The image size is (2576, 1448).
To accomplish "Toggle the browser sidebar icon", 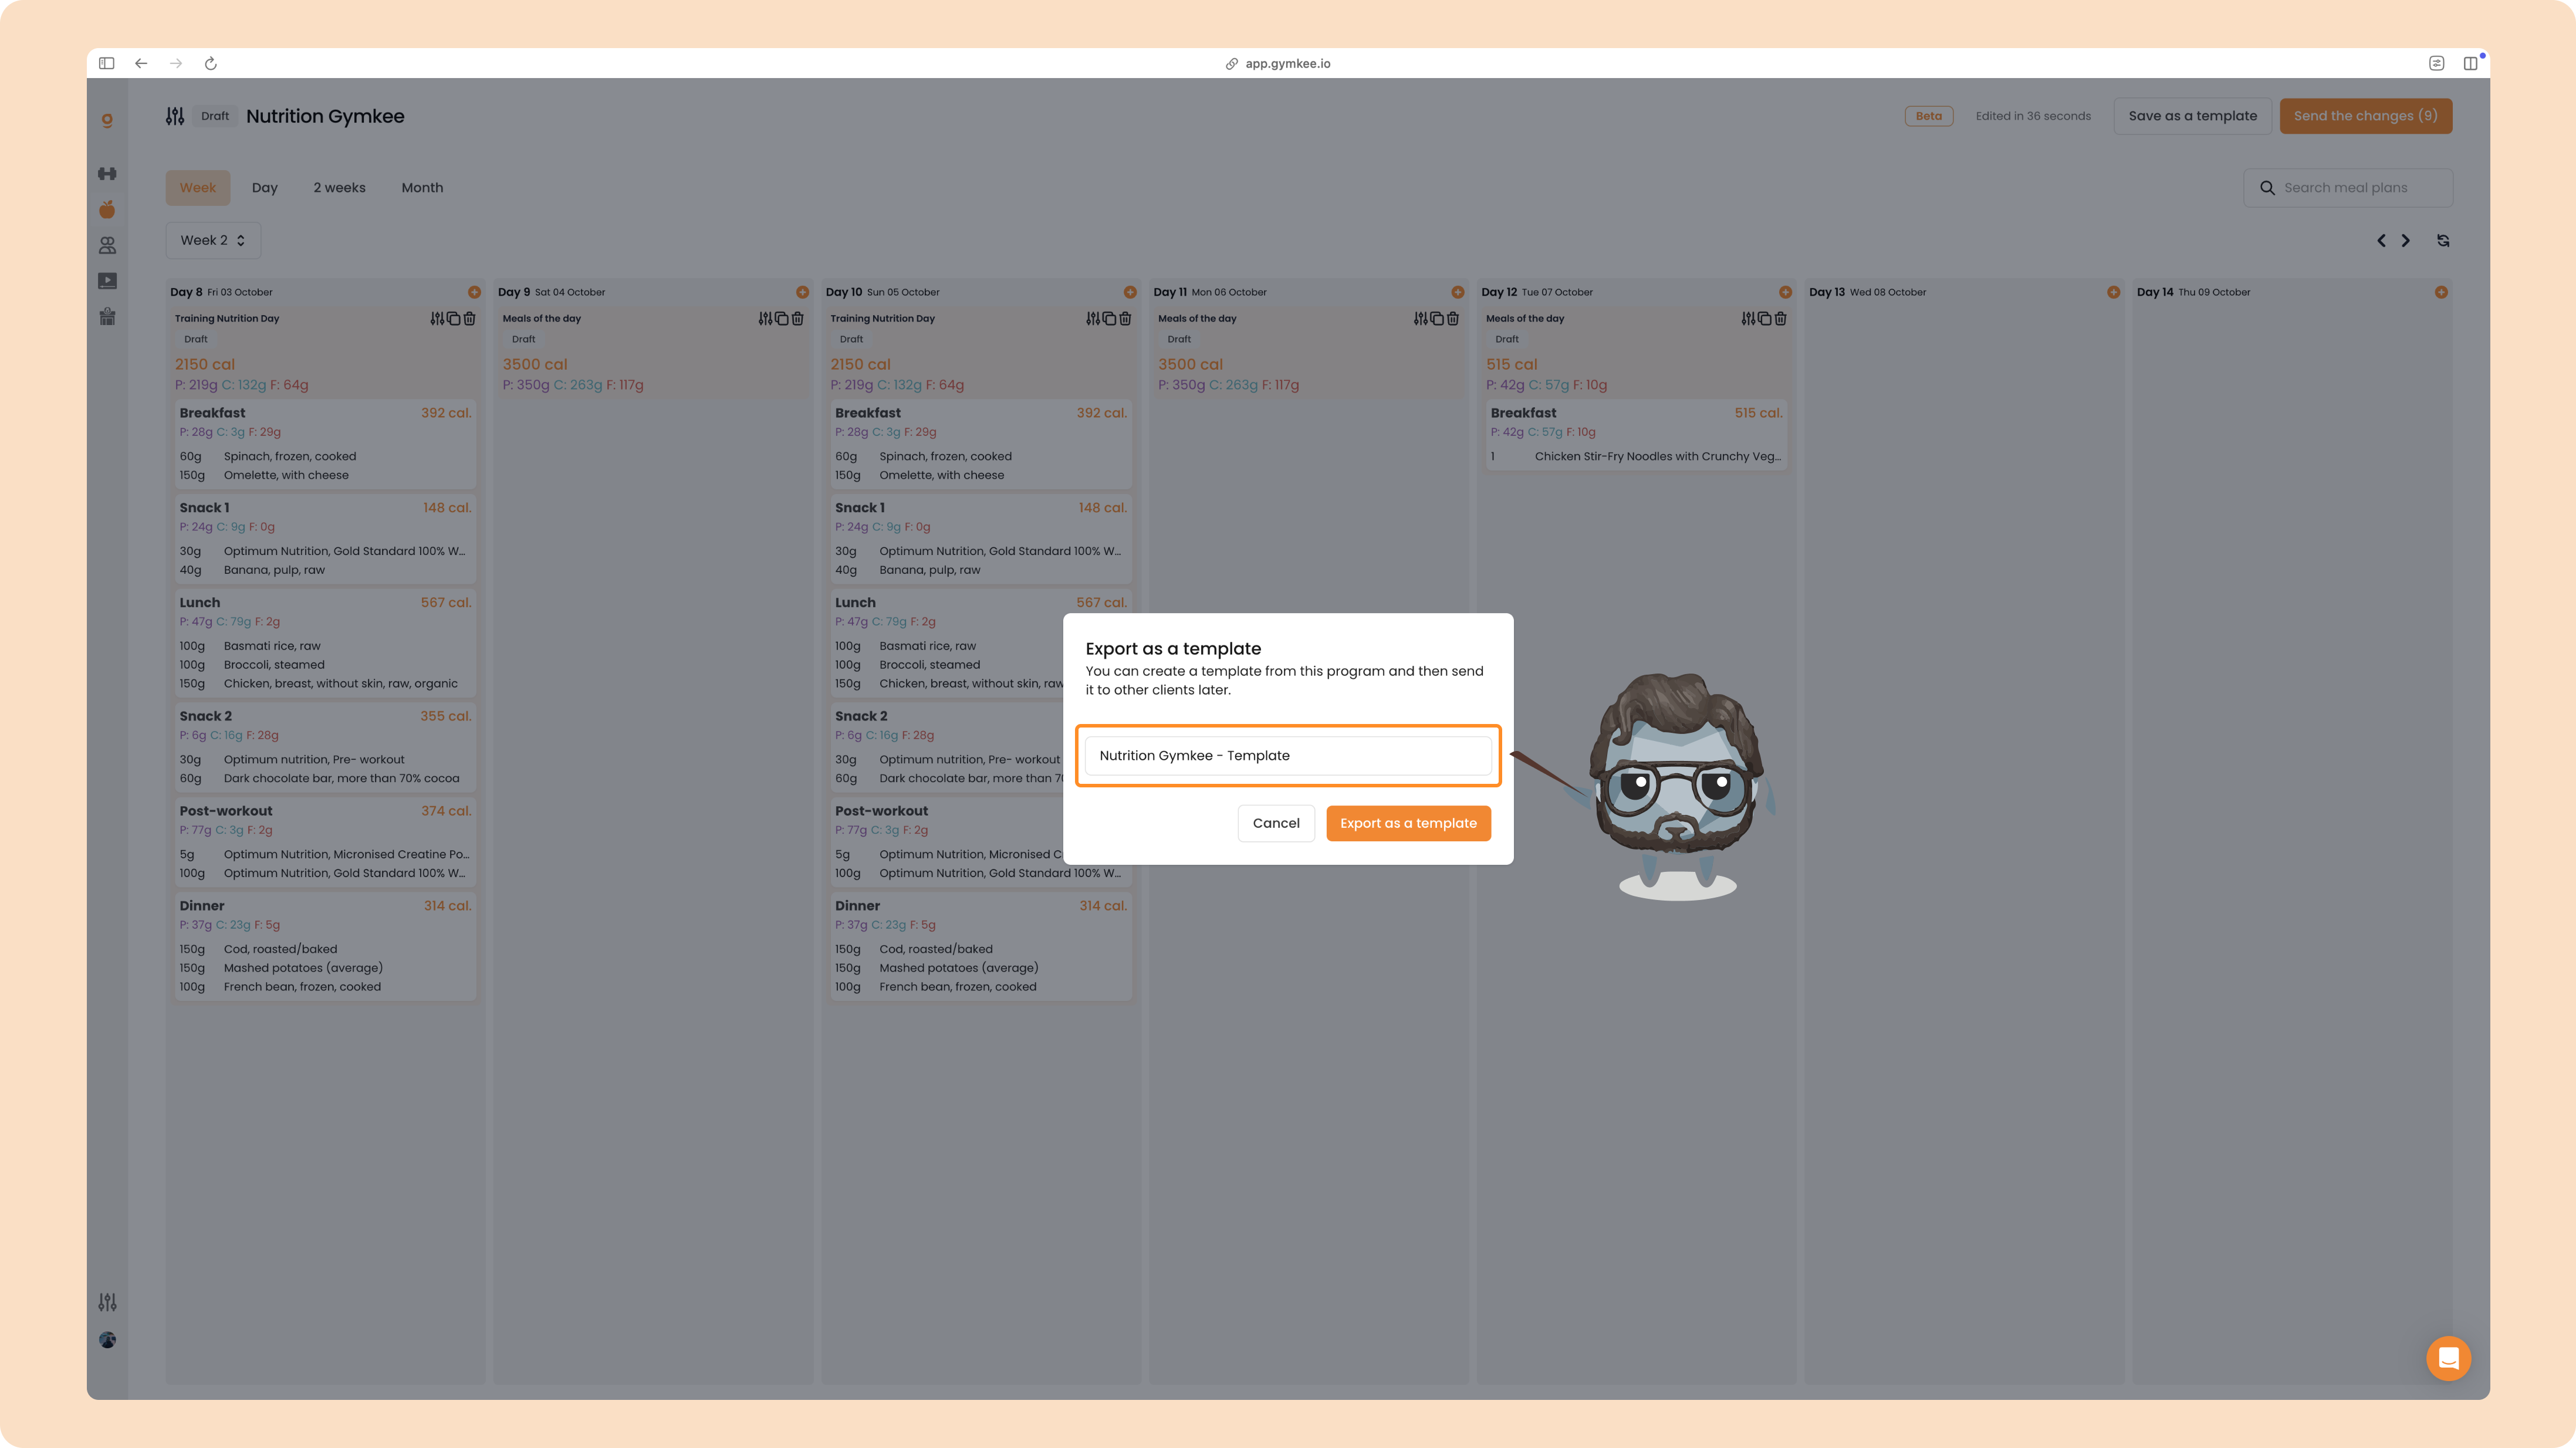I will click(x=106, y=63).
